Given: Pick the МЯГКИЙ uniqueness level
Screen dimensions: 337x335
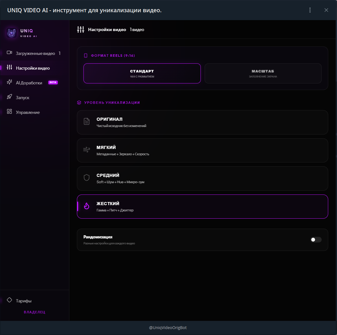Looking at the screenshot, I should (x=202, y=150).
